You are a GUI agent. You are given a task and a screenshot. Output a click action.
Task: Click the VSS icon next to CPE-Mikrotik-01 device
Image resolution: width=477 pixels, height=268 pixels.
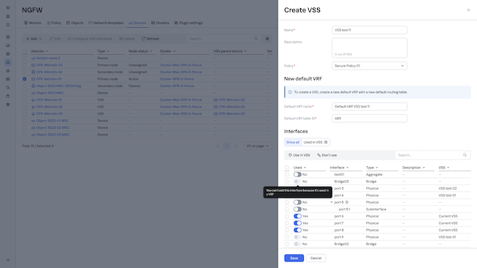pyautogui.click(x=33, y=100)
